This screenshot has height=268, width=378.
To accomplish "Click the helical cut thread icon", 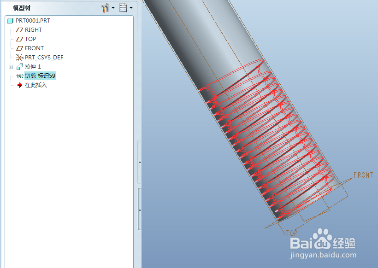I will (x=20, y=76).
